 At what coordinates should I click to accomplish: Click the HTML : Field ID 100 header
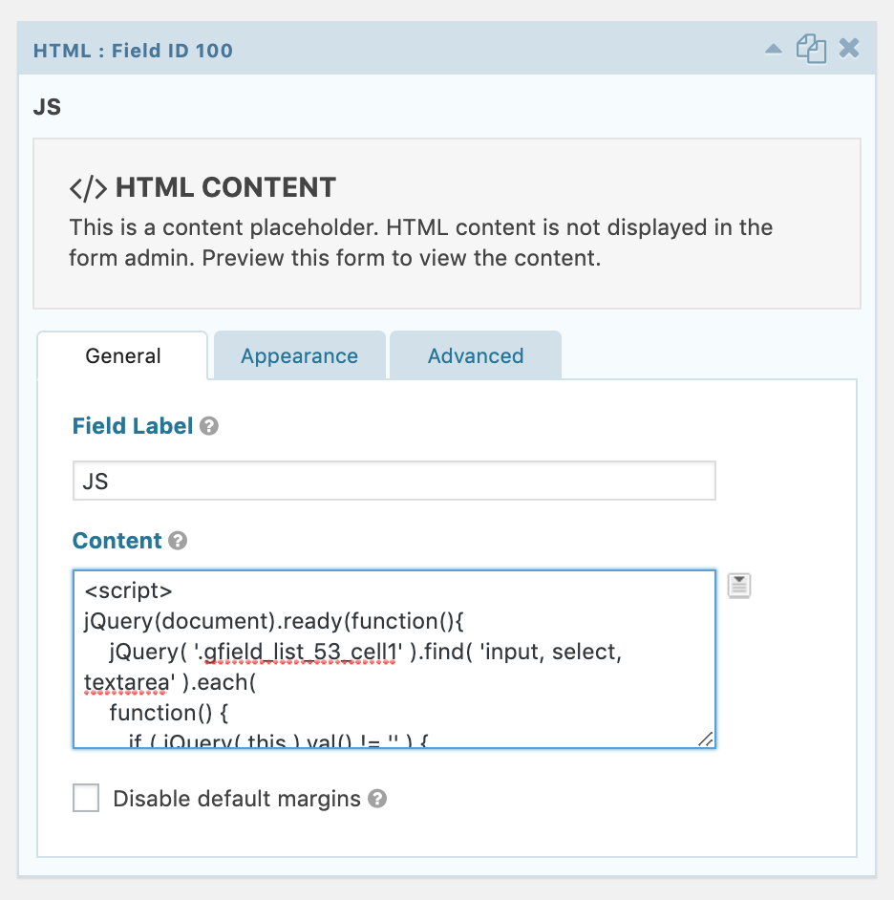tap(133, 51)
